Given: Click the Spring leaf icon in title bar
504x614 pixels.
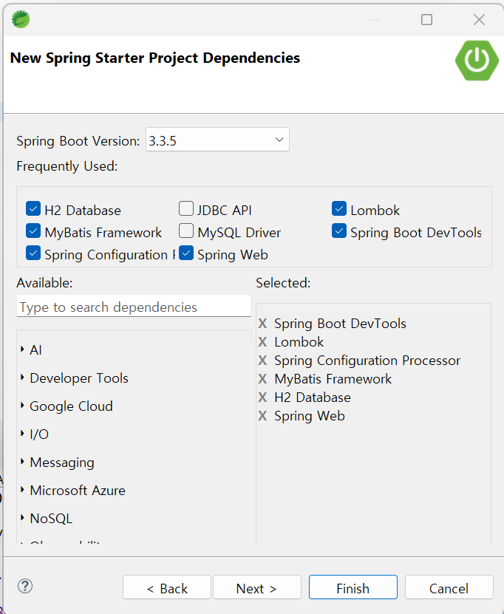Looking at the screenshot, I should click(21, 19).
